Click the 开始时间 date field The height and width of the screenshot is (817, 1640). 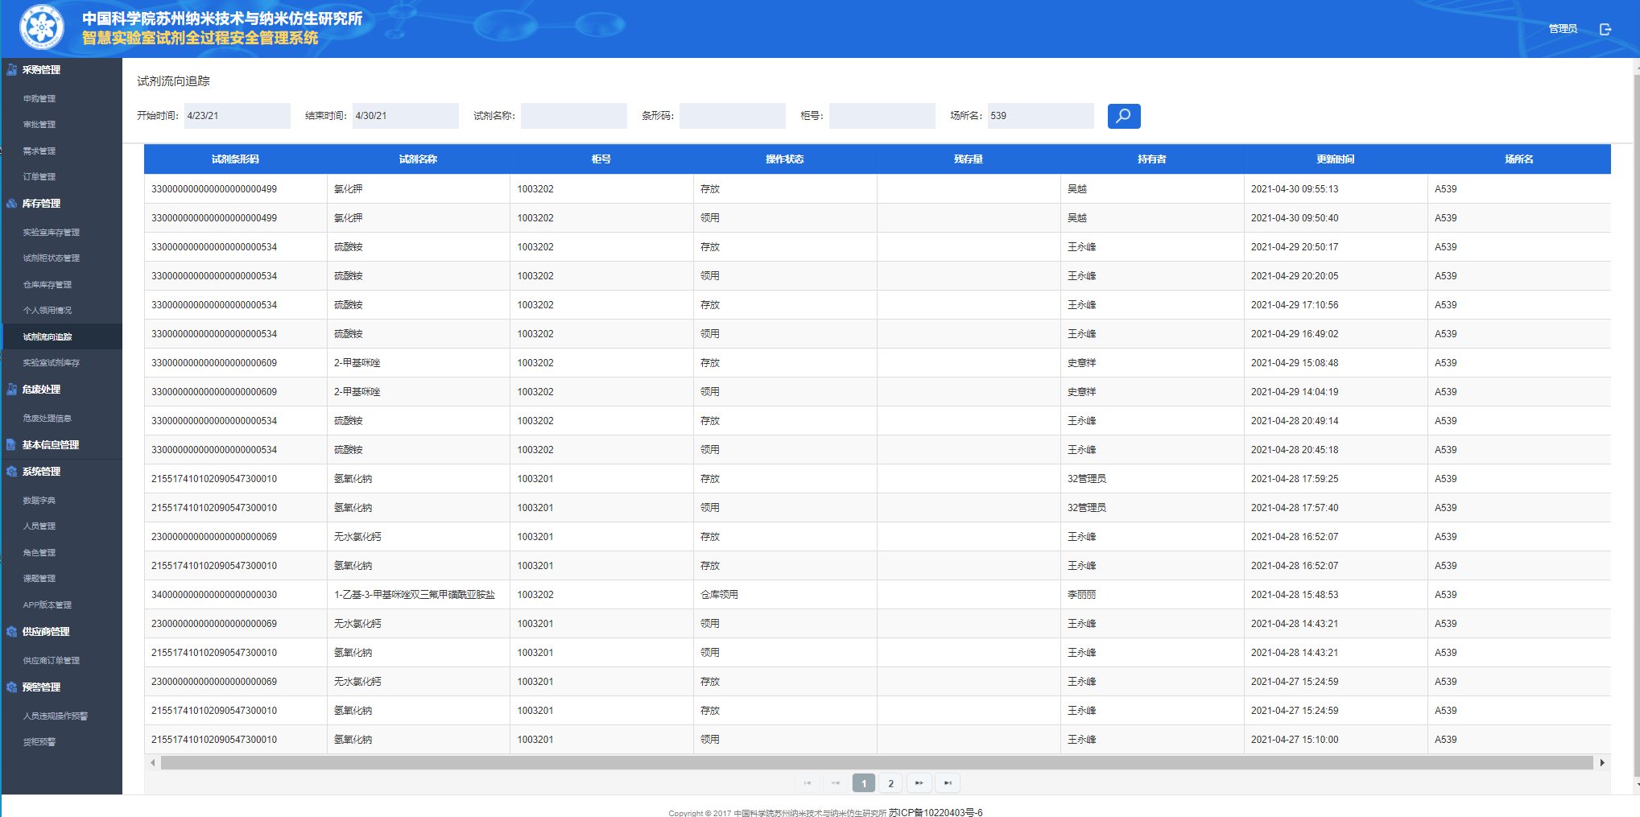(x=238, y=116)
